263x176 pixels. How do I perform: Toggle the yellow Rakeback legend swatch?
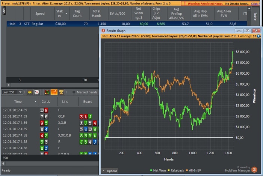click(x=169, y=170)
